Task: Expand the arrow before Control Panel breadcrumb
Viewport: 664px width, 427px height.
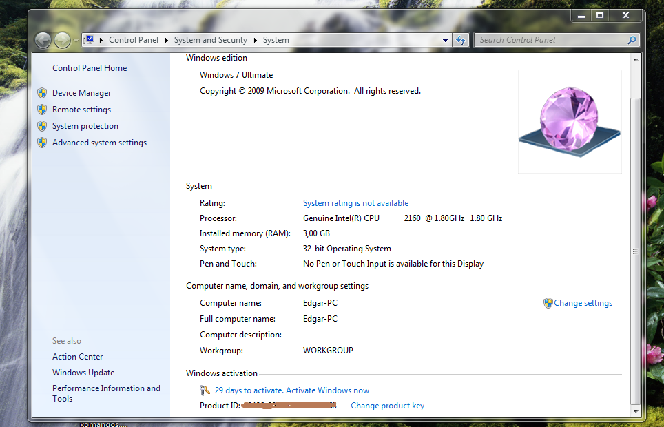Action: pyautogui.click(x=101, y=40)
